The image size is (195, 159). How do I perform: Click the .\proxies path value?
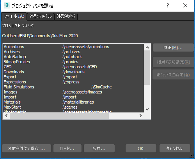tap(70, 62)
